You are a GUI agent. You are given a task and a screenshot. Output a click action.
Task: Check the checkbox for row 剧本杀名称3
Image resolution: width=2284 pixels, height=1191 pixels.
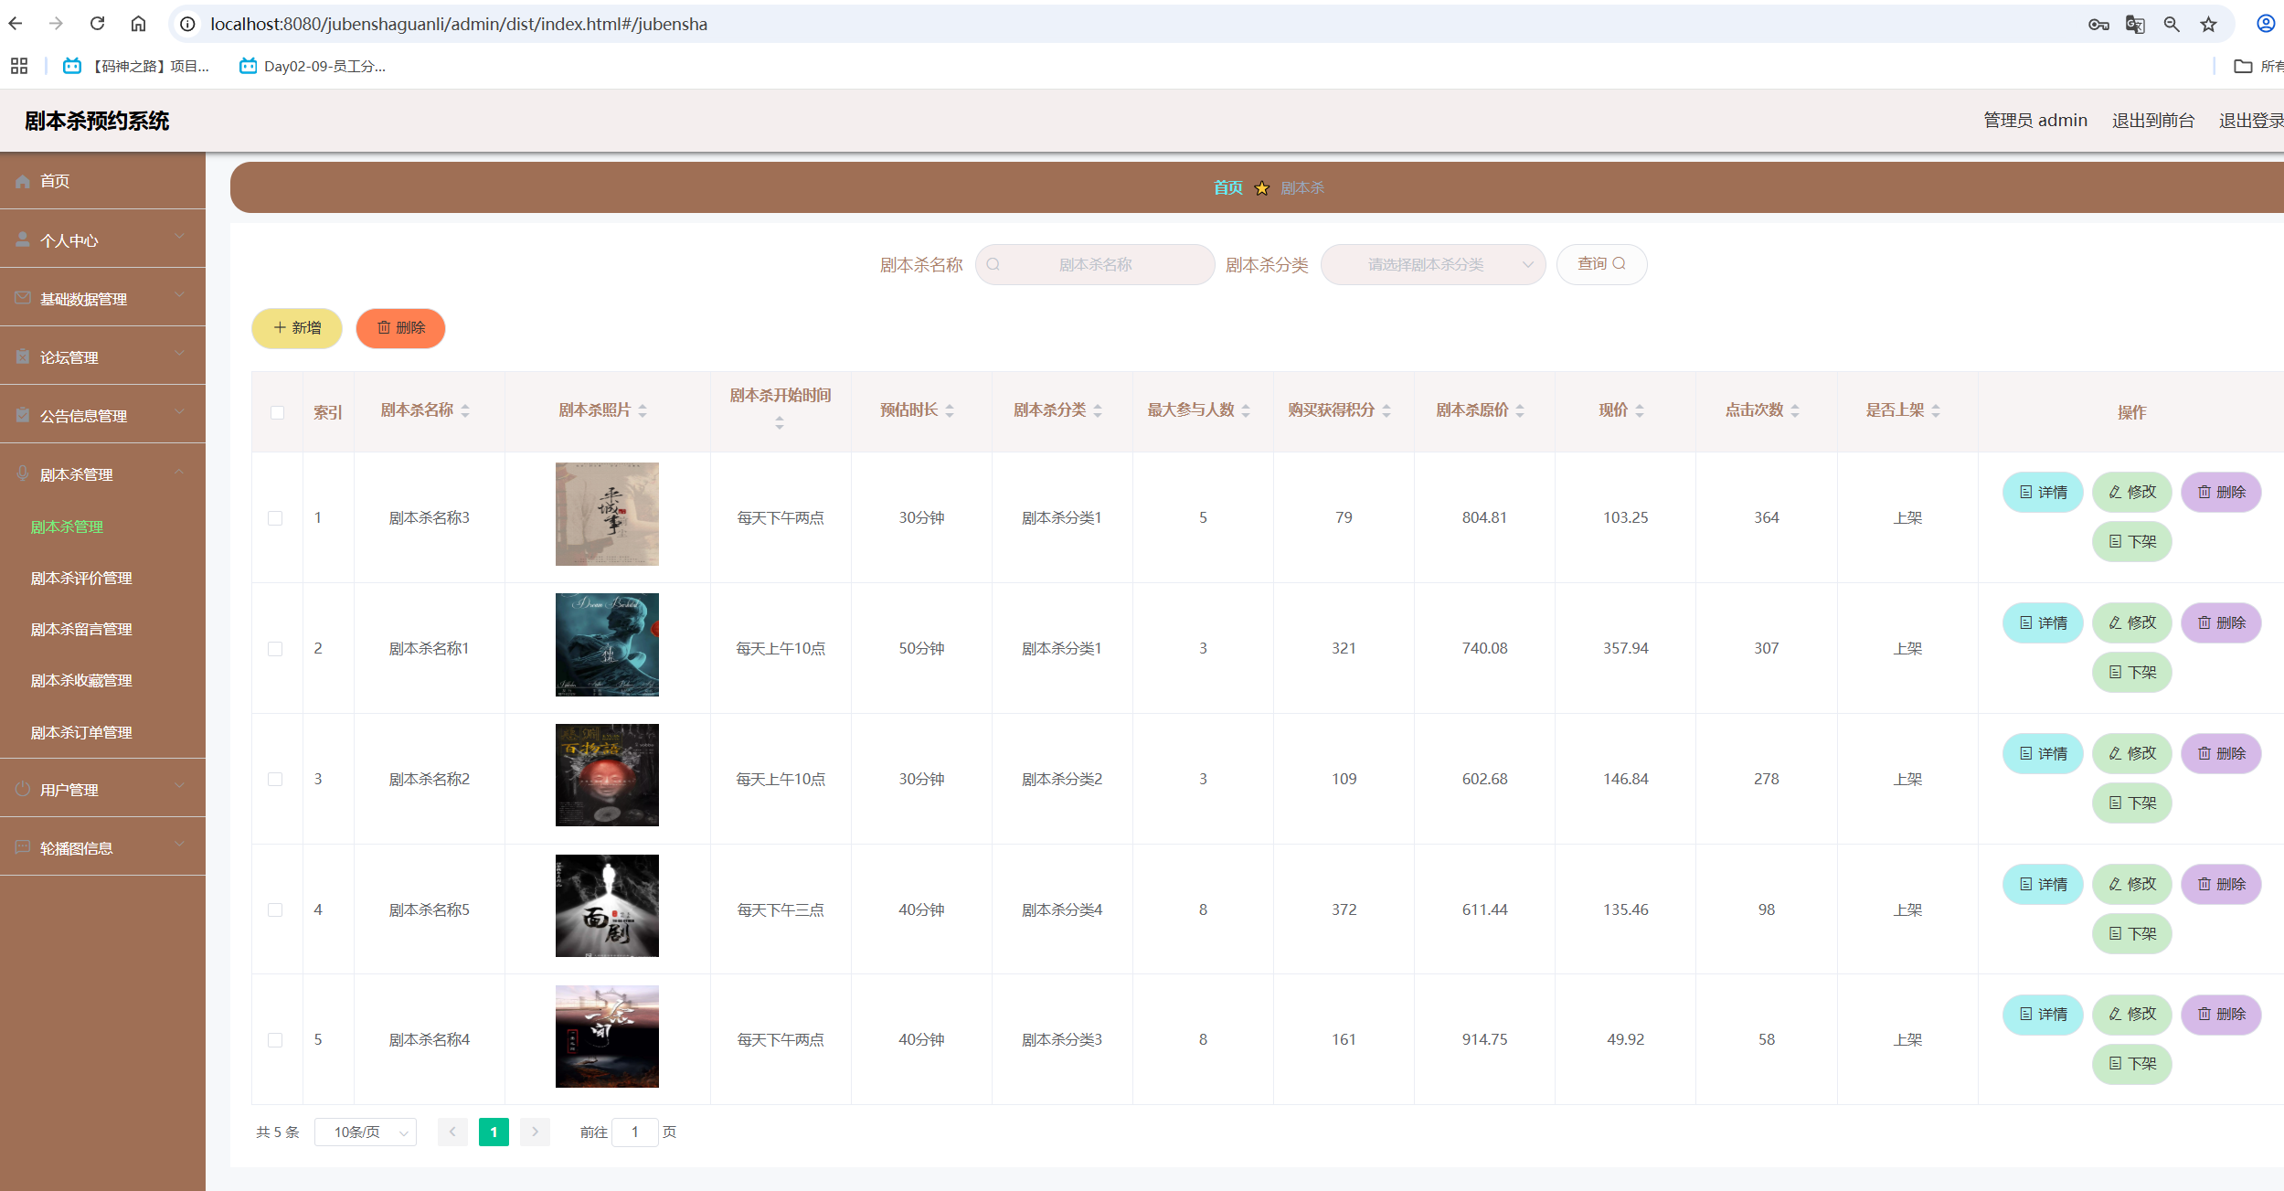(x=275, y=518)
